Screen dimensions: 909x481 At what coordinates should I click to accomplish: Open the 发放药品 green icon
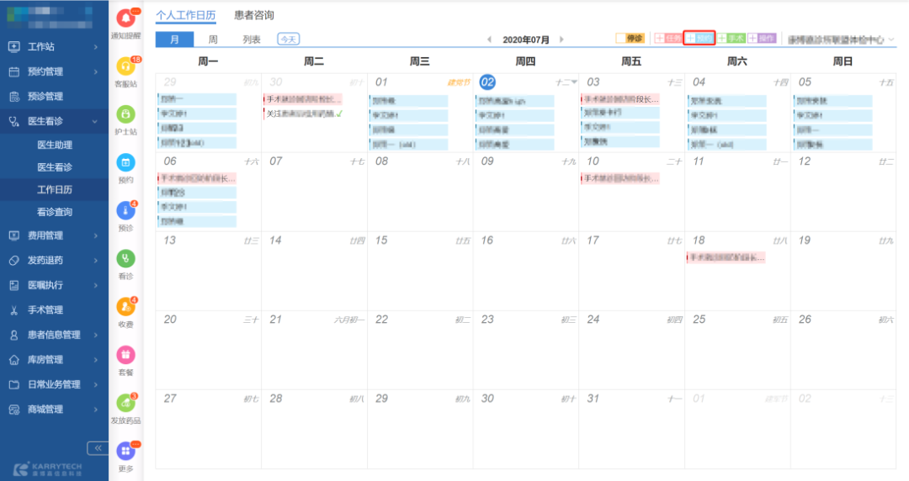(125, 403)
